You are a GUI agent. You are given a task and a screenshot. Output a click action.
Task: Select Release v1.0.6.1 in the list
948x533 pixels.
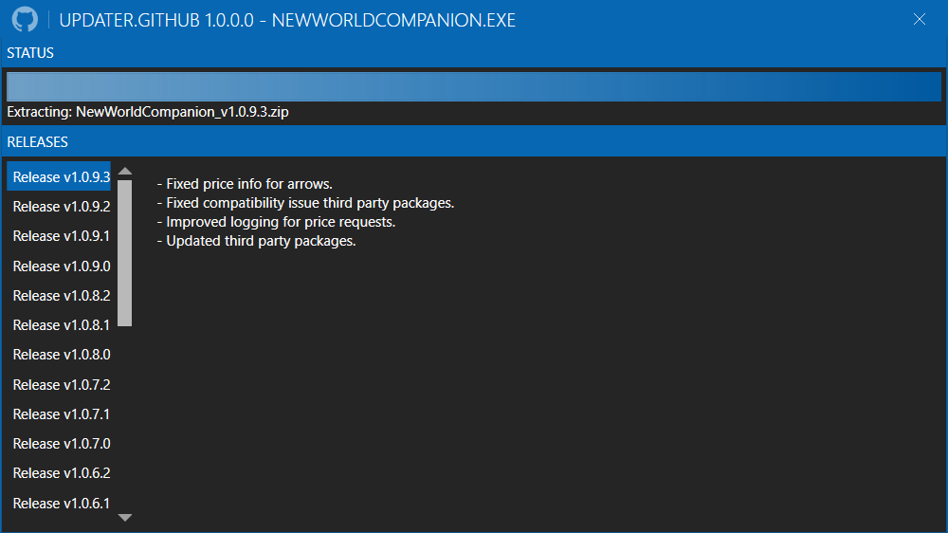(x=59, y=503)
